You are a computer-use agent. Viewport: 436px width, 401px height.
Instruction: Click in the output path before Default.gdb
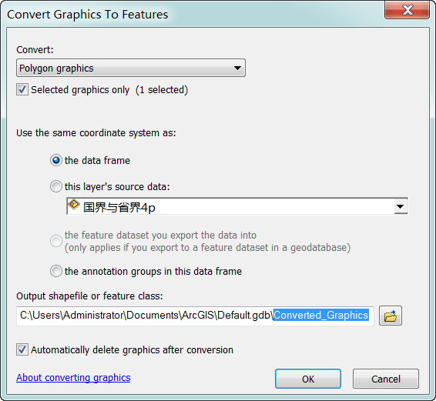(217, 316)
